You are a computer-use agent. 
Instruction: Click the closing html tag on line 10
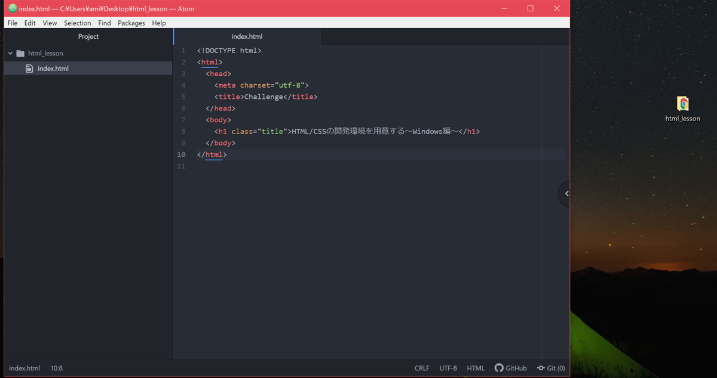pyautogui.click(x=212, y=154)
